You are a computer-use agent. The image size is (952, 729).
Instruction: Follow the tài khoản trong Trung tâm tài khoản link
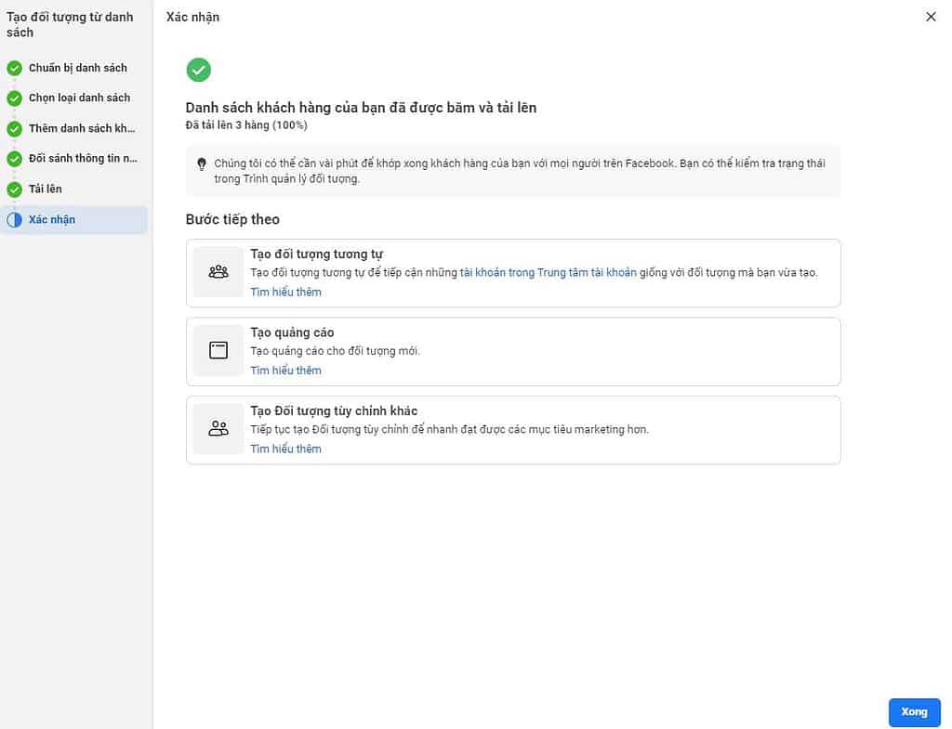pyautogui.click(x=548, y=273)
